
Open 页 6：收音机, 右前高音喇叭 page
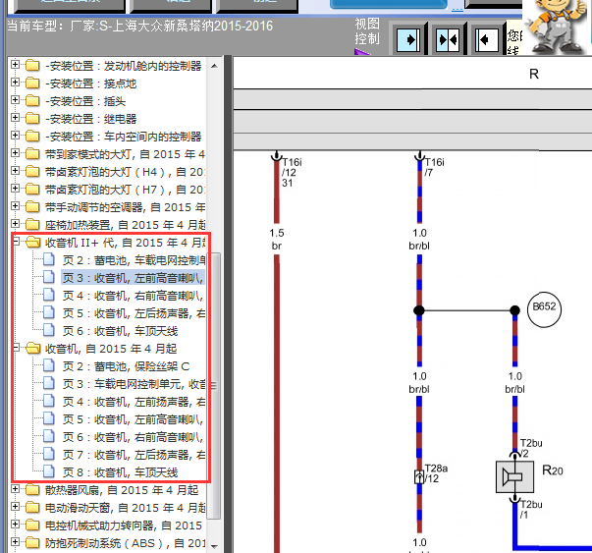134,437
